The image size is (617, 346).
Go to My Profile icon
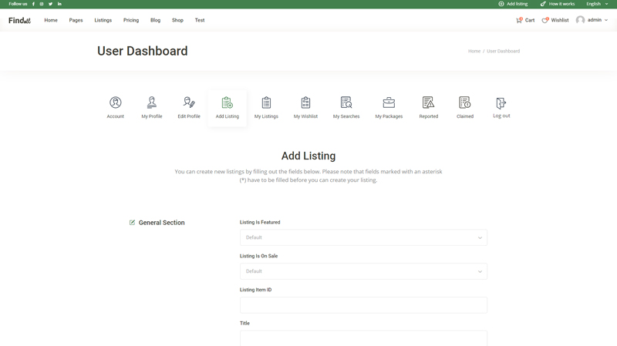[x=151, y=103]
